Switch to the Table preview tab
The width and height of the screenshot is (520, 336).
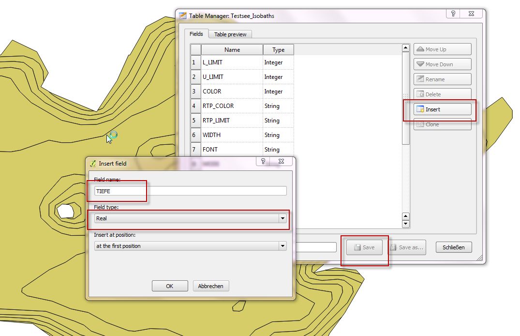tap(230, 34)
